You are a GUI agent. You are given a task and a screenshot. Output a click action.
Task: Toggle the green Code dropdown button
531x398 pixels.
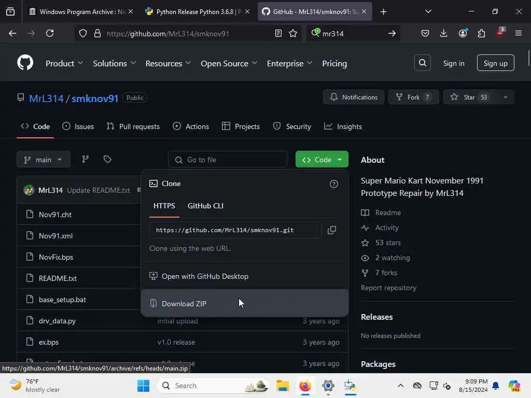click(322, 160)
